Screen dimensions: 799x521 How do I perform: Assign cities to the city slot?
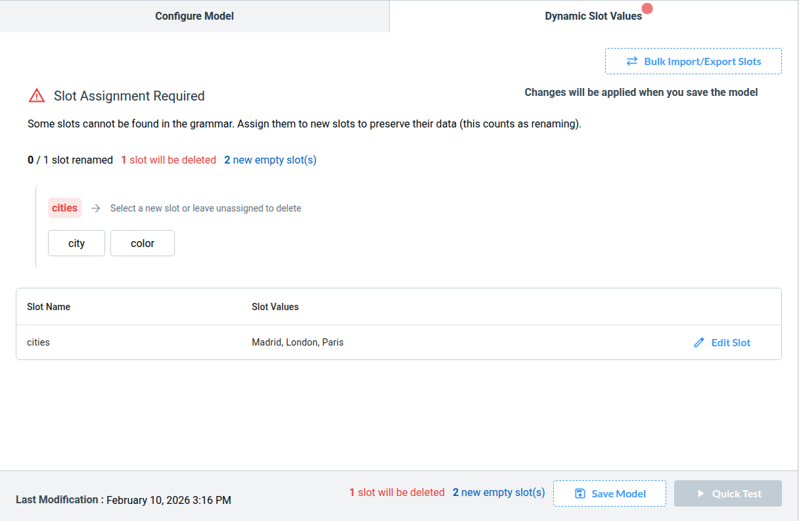tap(76, 243)
